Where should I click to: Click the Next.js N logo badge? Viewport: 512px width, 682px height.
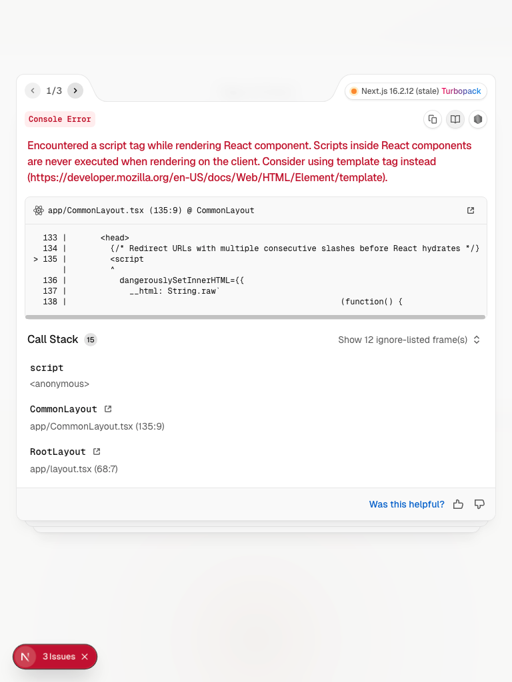[x=25, y=657]
